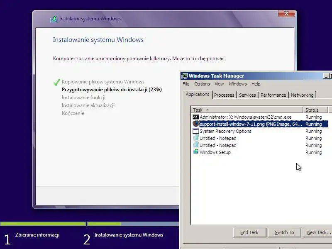The width and height of the screenshot is (332, 249).
Task: Click the cmd.exe icon in task list
Action: [x=195, y=117]
